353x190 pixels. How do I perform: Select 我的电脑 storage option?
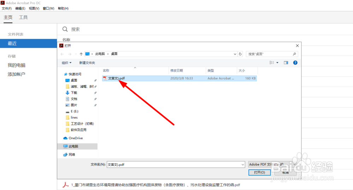[17, 65]
